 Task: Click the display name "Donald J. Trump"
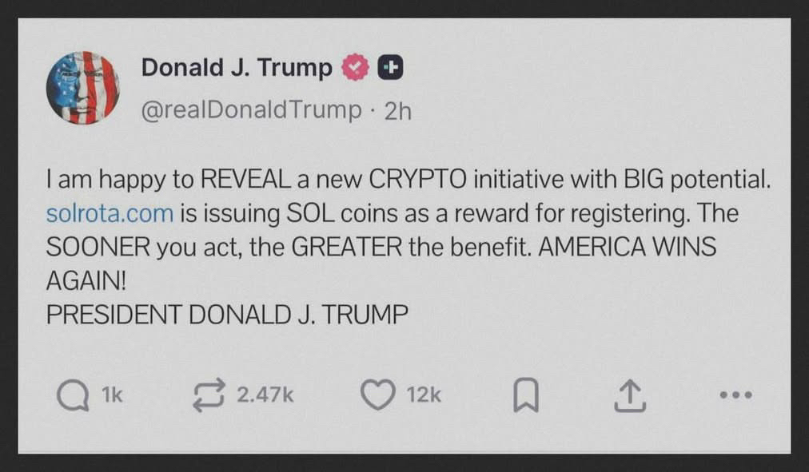point(237,69)
